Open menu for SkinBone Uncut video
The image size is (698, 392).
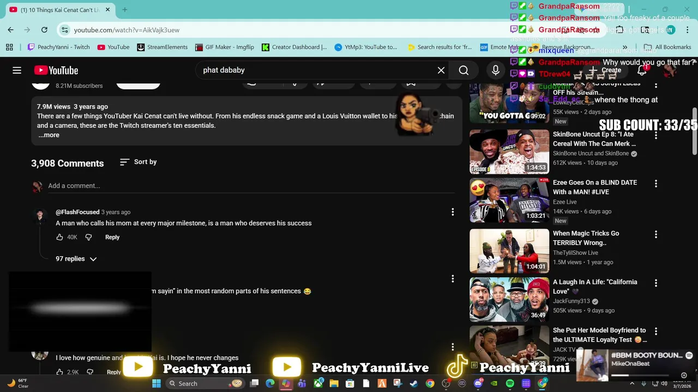[x=656, y=134]
